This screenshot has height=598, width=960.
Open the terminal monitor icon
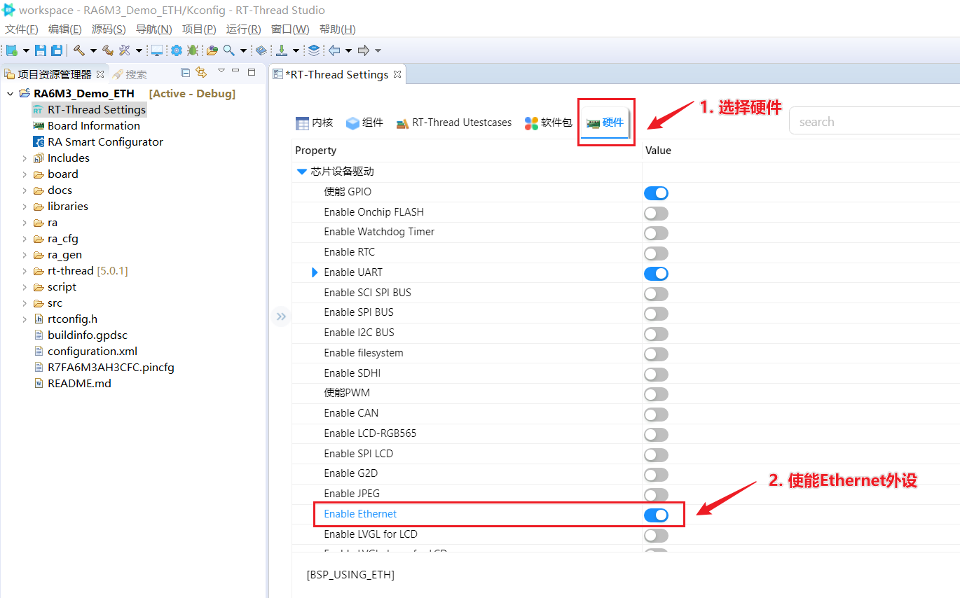[157, 50]
